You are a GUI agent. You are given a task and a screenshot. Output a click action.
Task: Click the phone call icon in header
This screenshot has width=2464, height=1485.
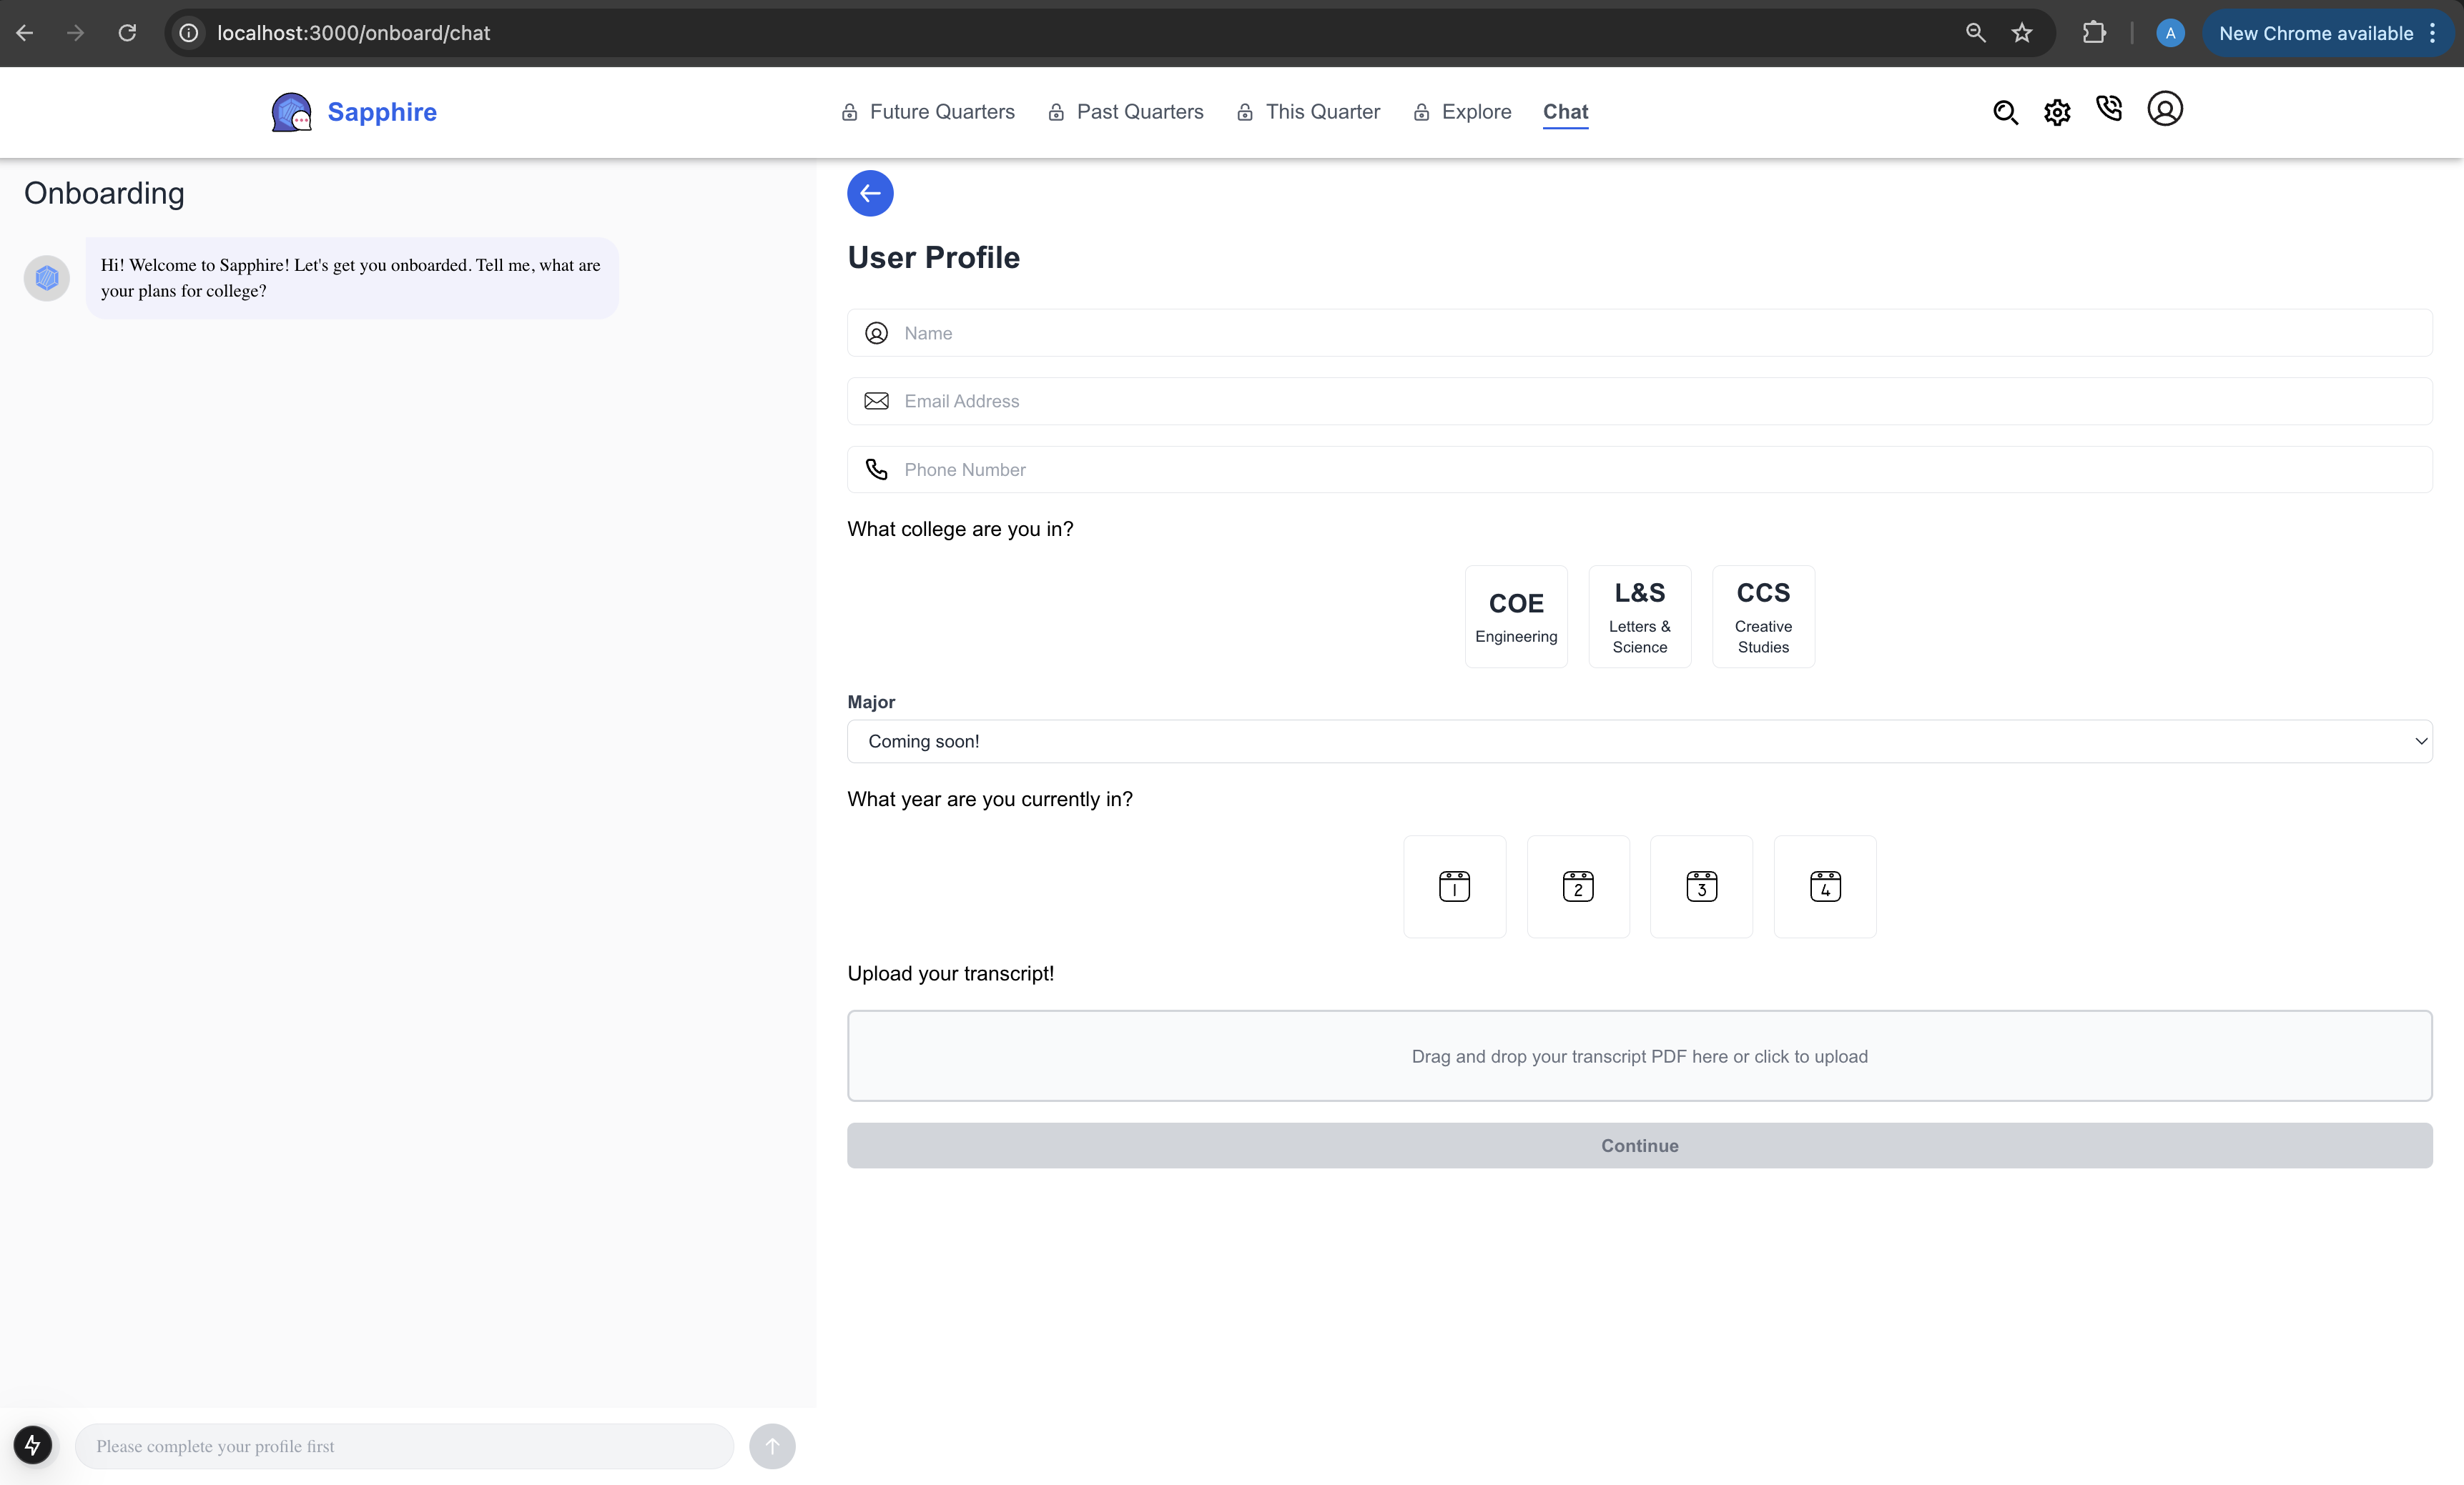pos(2109,108)
